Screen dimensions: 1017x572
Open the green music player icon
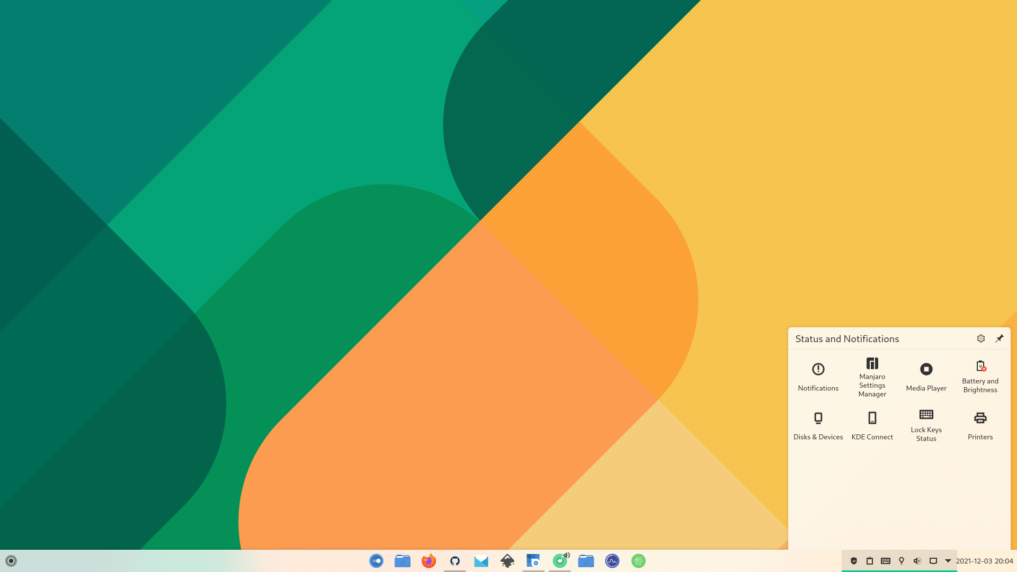(x=560, y=561)
